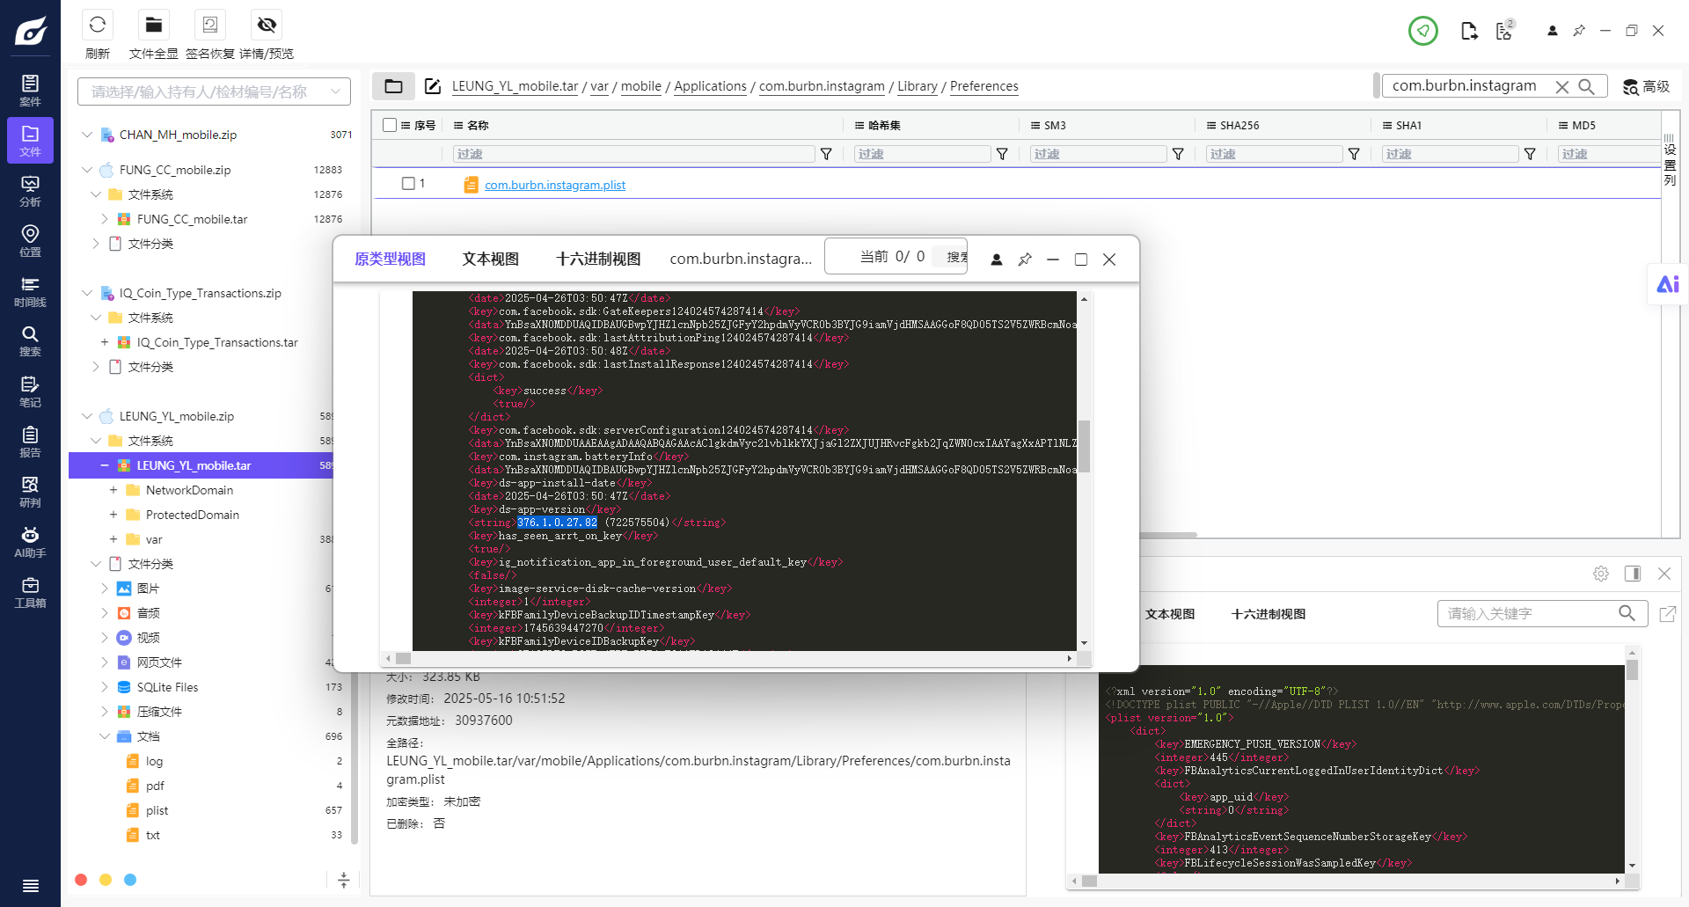Expand the IQ_Coin_Type_Transactions.tar node

[105, 342]
